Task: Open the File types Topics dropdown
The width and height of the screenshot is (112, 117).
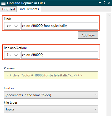Action: 51,109
